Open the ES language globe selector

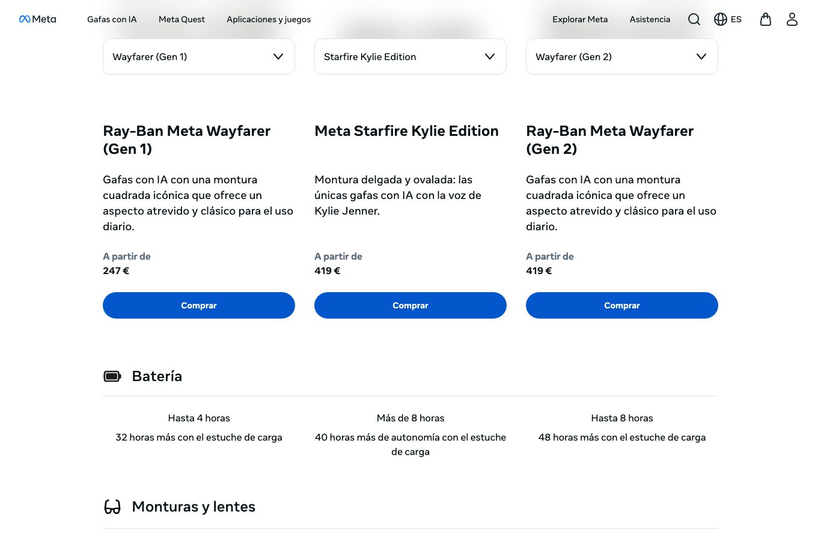[728, 19]
